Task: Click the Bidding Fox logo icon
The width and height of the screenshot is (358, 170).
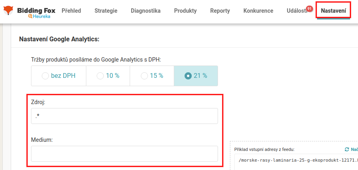Action: pos(8,10)
